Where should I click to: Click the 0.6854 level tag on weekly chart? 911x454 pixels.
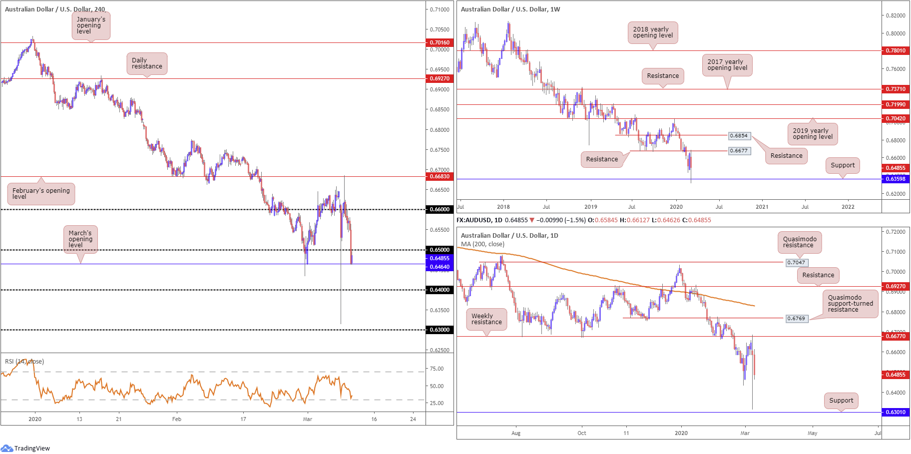click(x=739, y=136)
